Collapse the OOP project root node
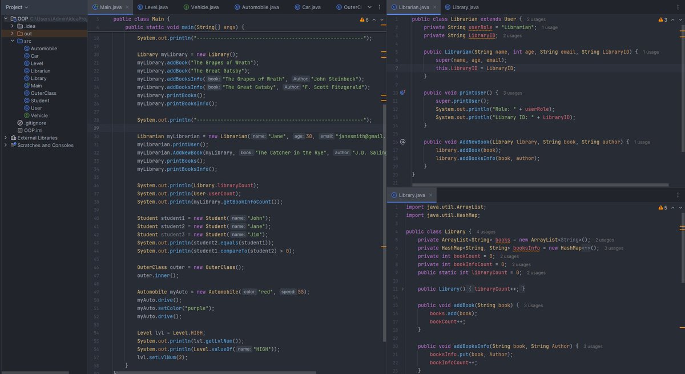Image resolution: width=685 pixels, height=374 pixels. 6,19
